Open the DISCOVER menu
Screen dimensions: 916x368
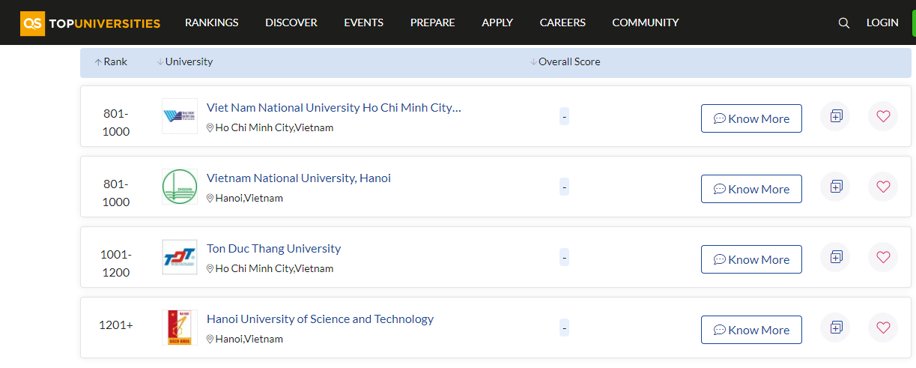291,22
